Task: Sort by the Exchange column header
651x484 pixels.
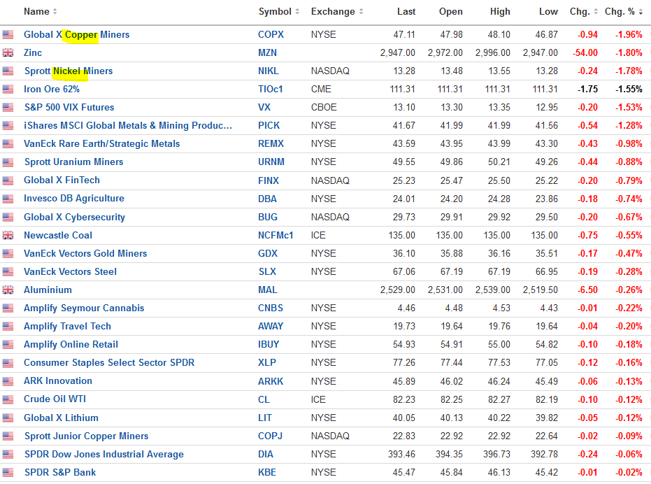Action: point(337,12)
